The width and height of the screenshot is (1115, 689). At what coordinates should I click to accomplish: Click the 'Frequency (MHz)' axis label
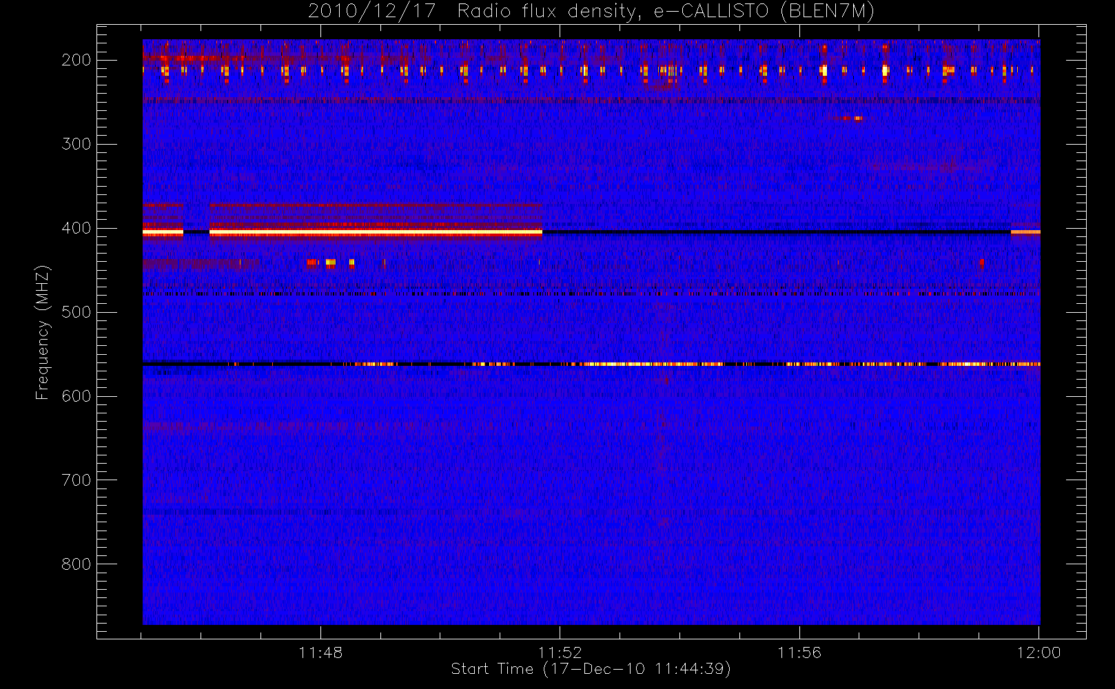tap(43, 332)
